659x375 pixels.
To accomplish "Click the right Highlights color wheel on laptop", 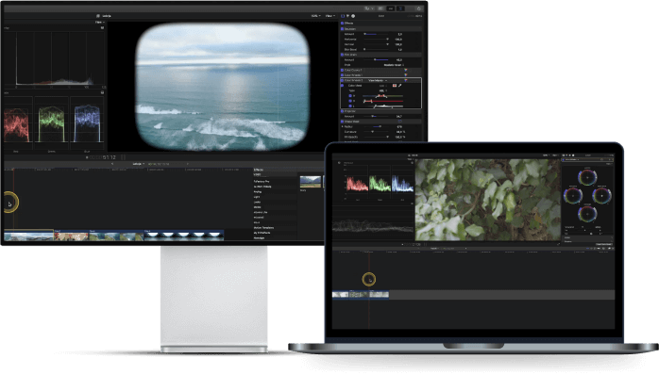I will click(601, 195).
